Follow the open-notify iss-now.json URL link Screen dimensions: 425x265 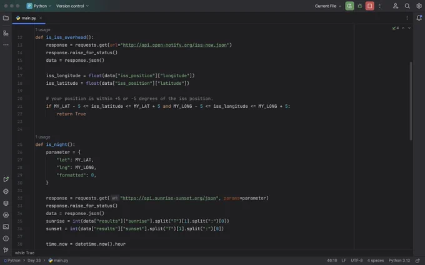175,45
